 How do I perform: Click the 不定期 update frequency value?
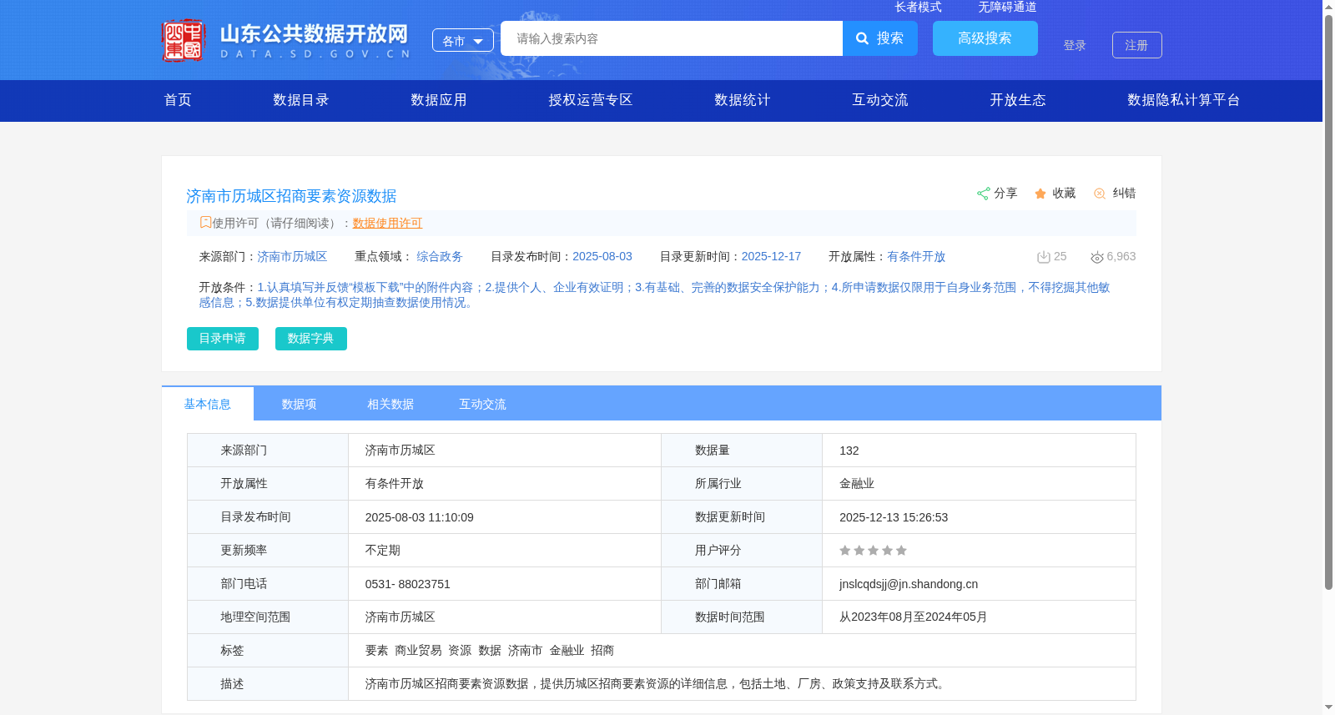pos(383,551)
